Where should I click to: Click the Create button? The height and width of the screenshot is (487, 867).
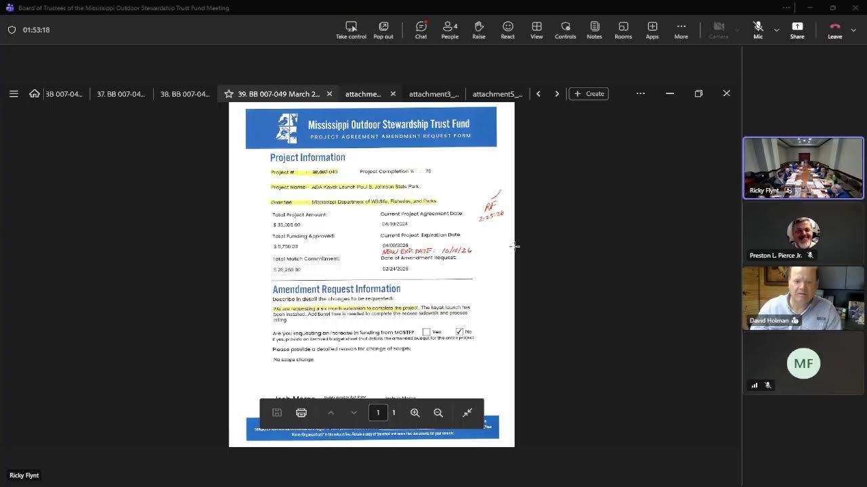589,94
